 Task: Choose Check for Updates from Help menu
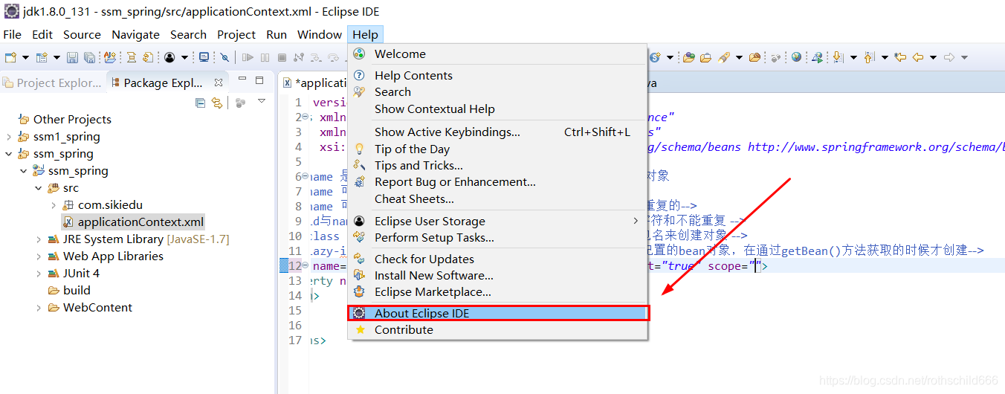click(x=424, y=259)
